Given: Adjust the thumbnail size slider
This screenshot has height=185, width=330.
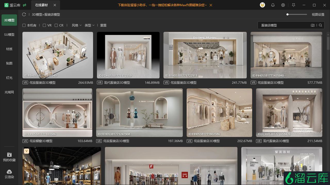Looking at the screenshot, I should pyautogui.click(x=297, y=14).
